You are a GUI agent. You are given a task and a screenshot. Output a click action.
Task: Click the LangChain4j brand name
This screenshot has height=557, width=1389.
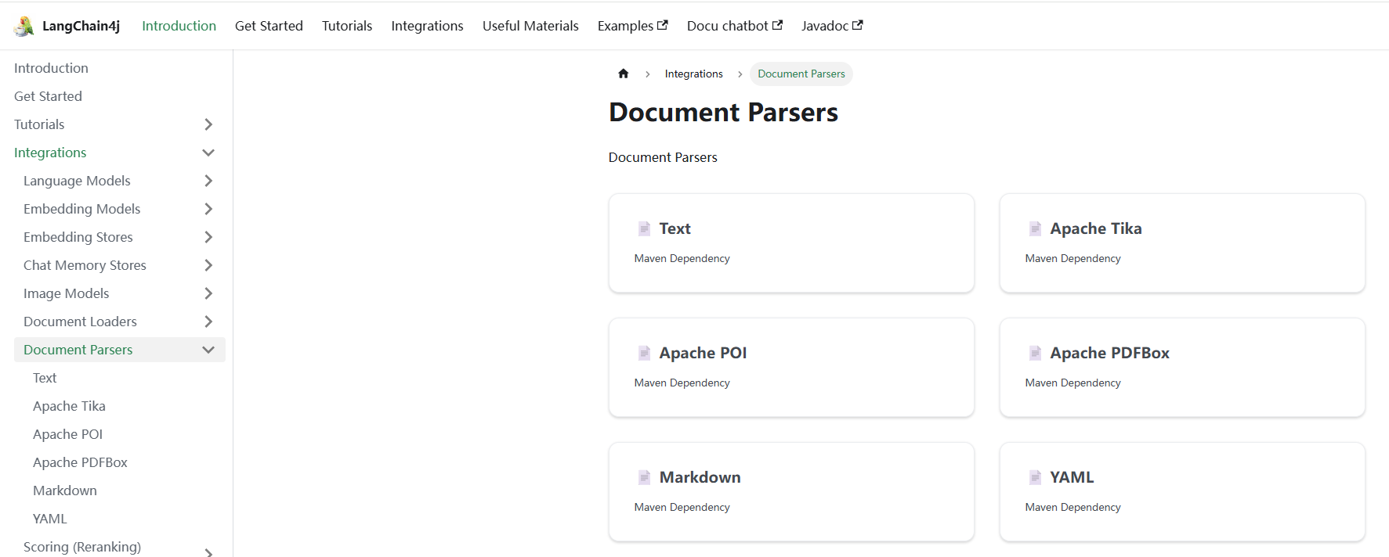click(81, 26)
